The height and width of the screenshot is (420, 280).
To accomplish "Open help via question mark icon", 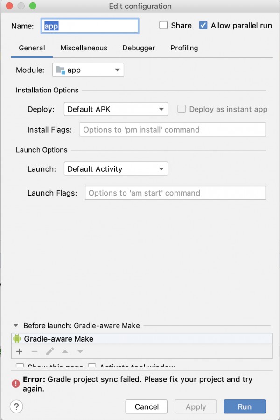I will click(x=16, y=406).
